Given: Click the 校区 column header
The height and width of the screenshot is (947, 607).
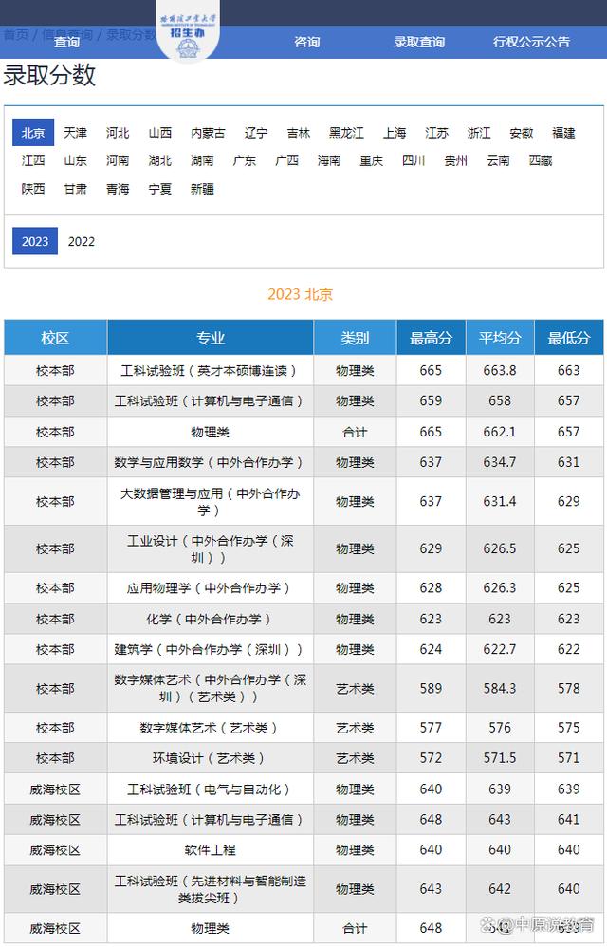Looking at the screenshot, I should point(55,338).
